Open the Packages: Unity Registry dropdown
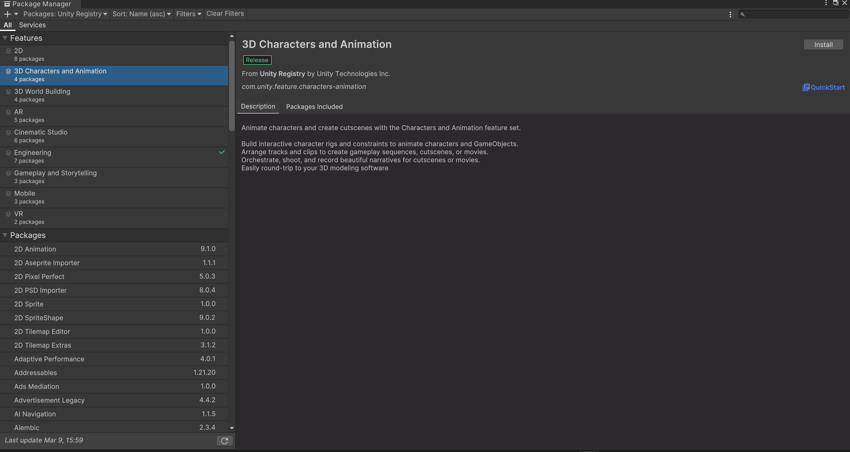Viewport: 850px width, 452px height. (65, 14)
